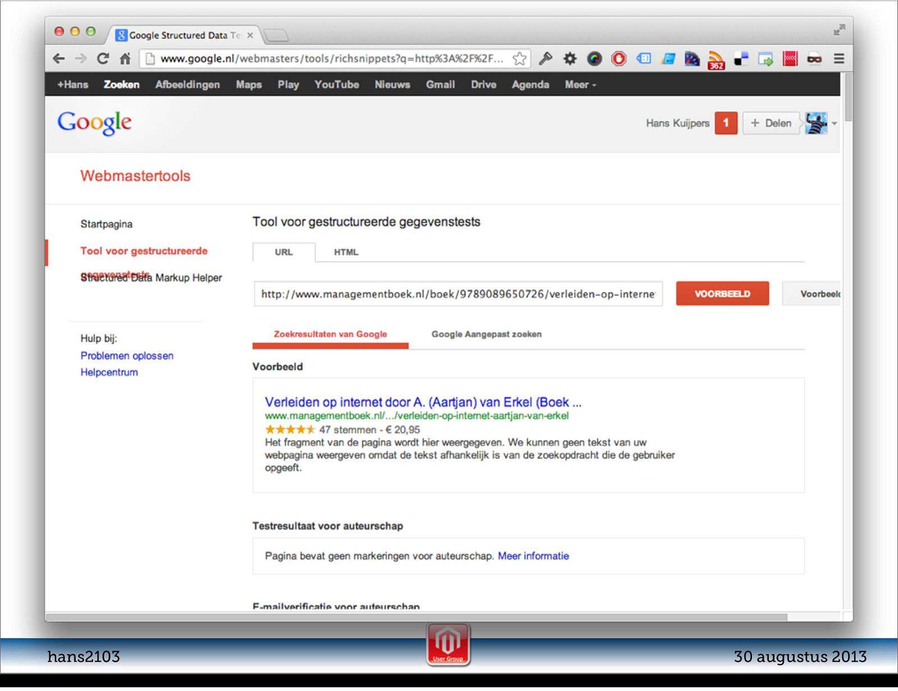Open the RSS feed extension showing 362
898x691 pixels.
click(716, 60)
